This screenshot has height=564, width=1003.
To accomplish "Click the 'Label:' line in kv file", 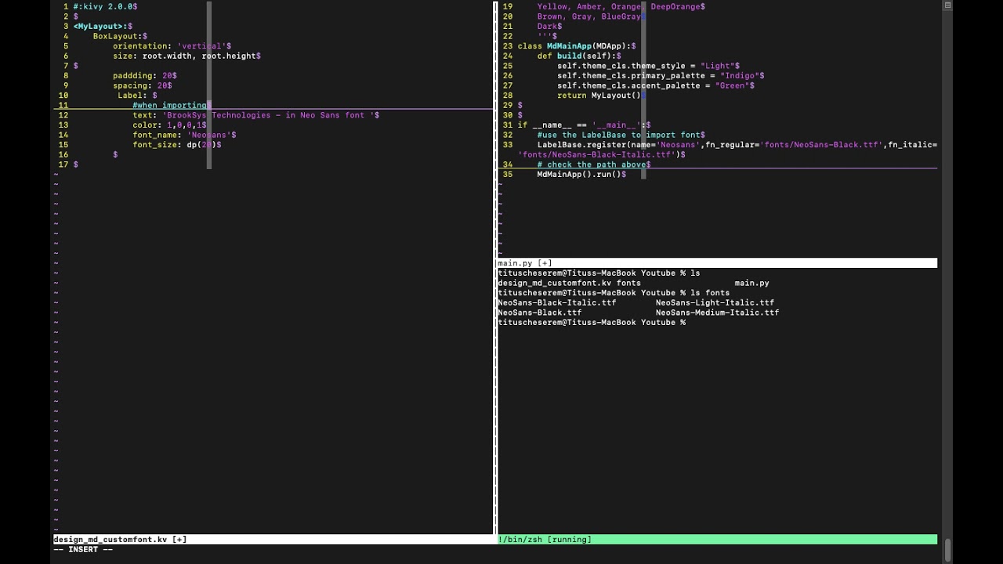I will [137, 95].
